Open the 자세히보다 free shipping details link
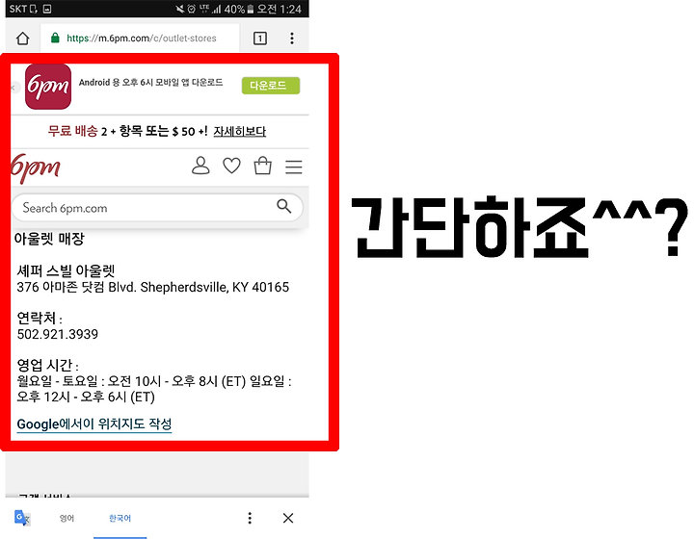 coord(239,131)
